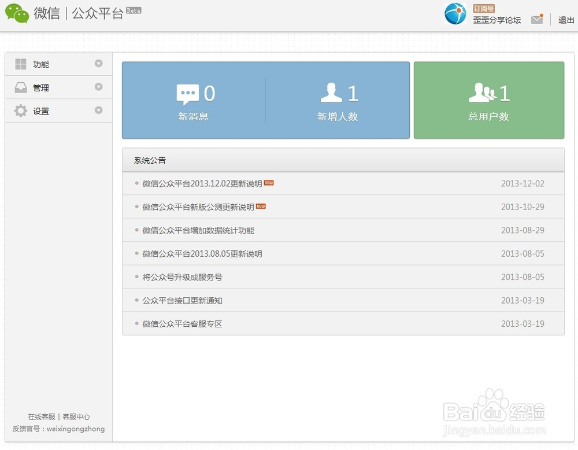Click the Beta badge next to 公众平台
Screen dimensions: 578x450
coord(134,10)
